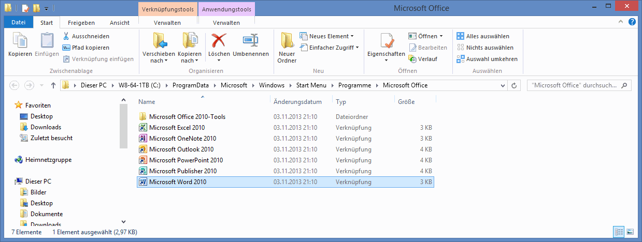
Task: Open the Ansicht ribbon tab
Action: point(119,23)
